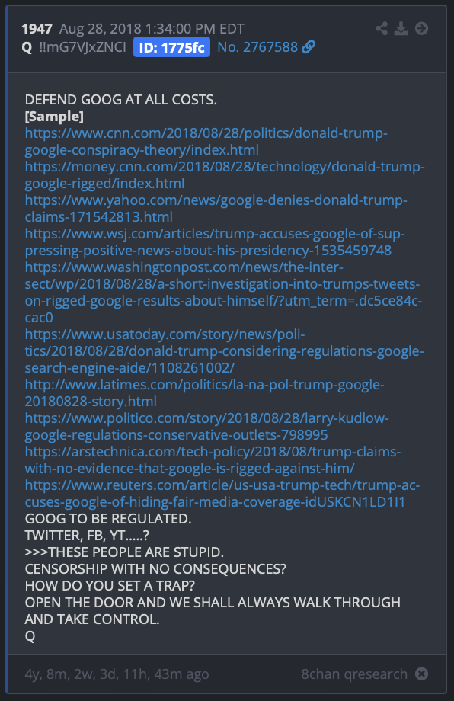Image resolution: width=454 pixels, height=701 pixels.
Task: Click the 8chan qresearch source label
Action: [354, 674]
